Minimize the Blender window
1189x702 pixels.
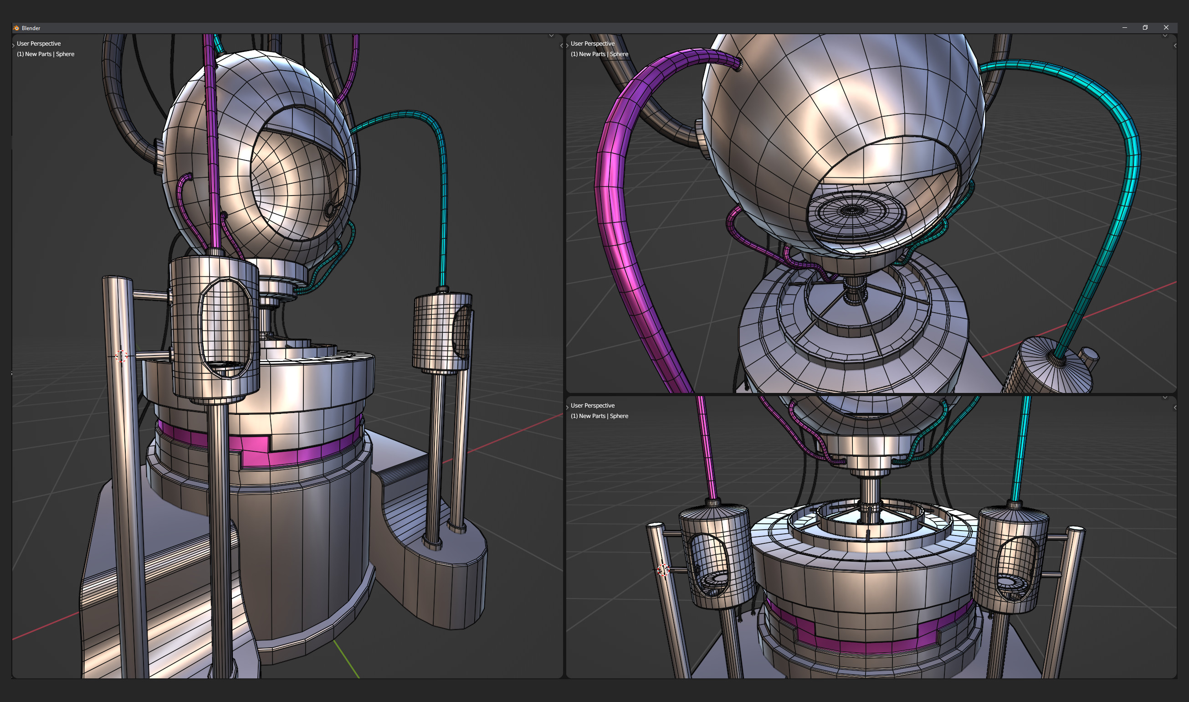point(1125,27)
